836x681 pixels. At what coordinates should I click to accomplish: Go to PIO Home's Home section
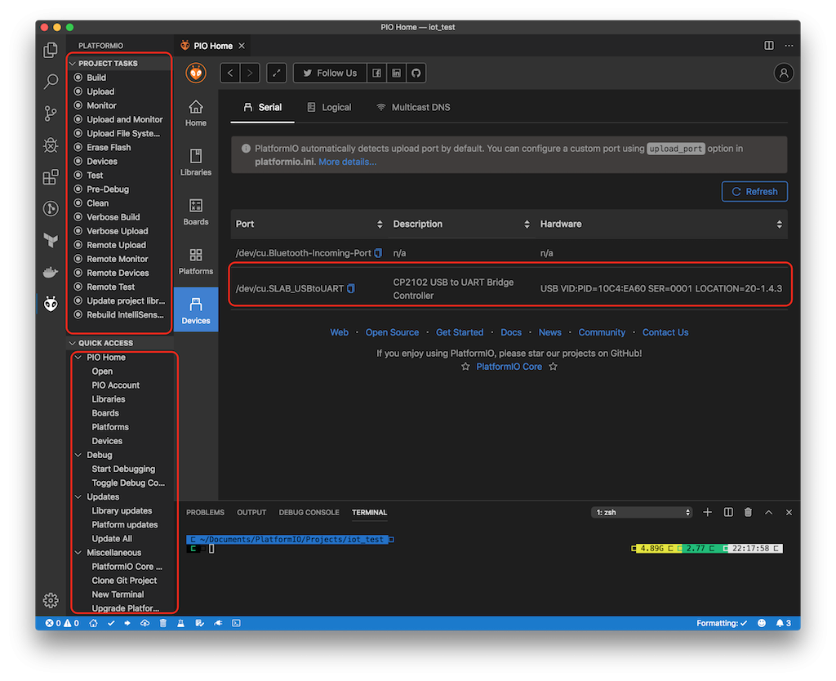point(196,113)
